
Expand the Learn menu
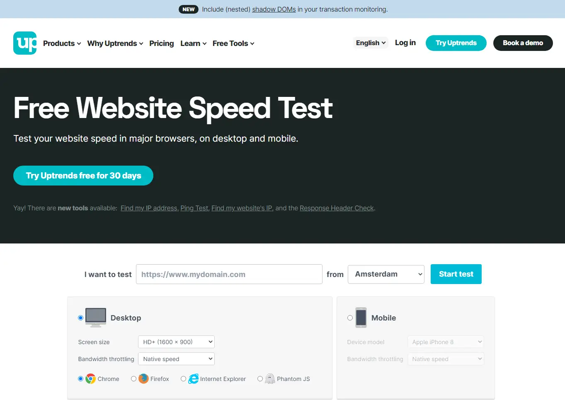194,43
